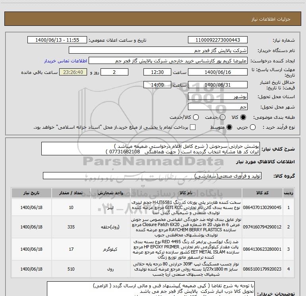Click item code 0974160794290012
This screenshot has width=306, height=296.
(262, 227)
